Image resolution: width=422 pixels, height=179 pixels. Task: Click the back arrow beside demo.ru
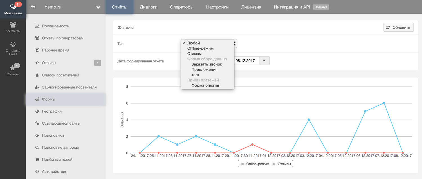click(33, 7)
